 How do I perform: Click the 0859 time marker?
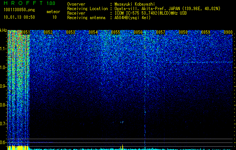pos(206,32)
